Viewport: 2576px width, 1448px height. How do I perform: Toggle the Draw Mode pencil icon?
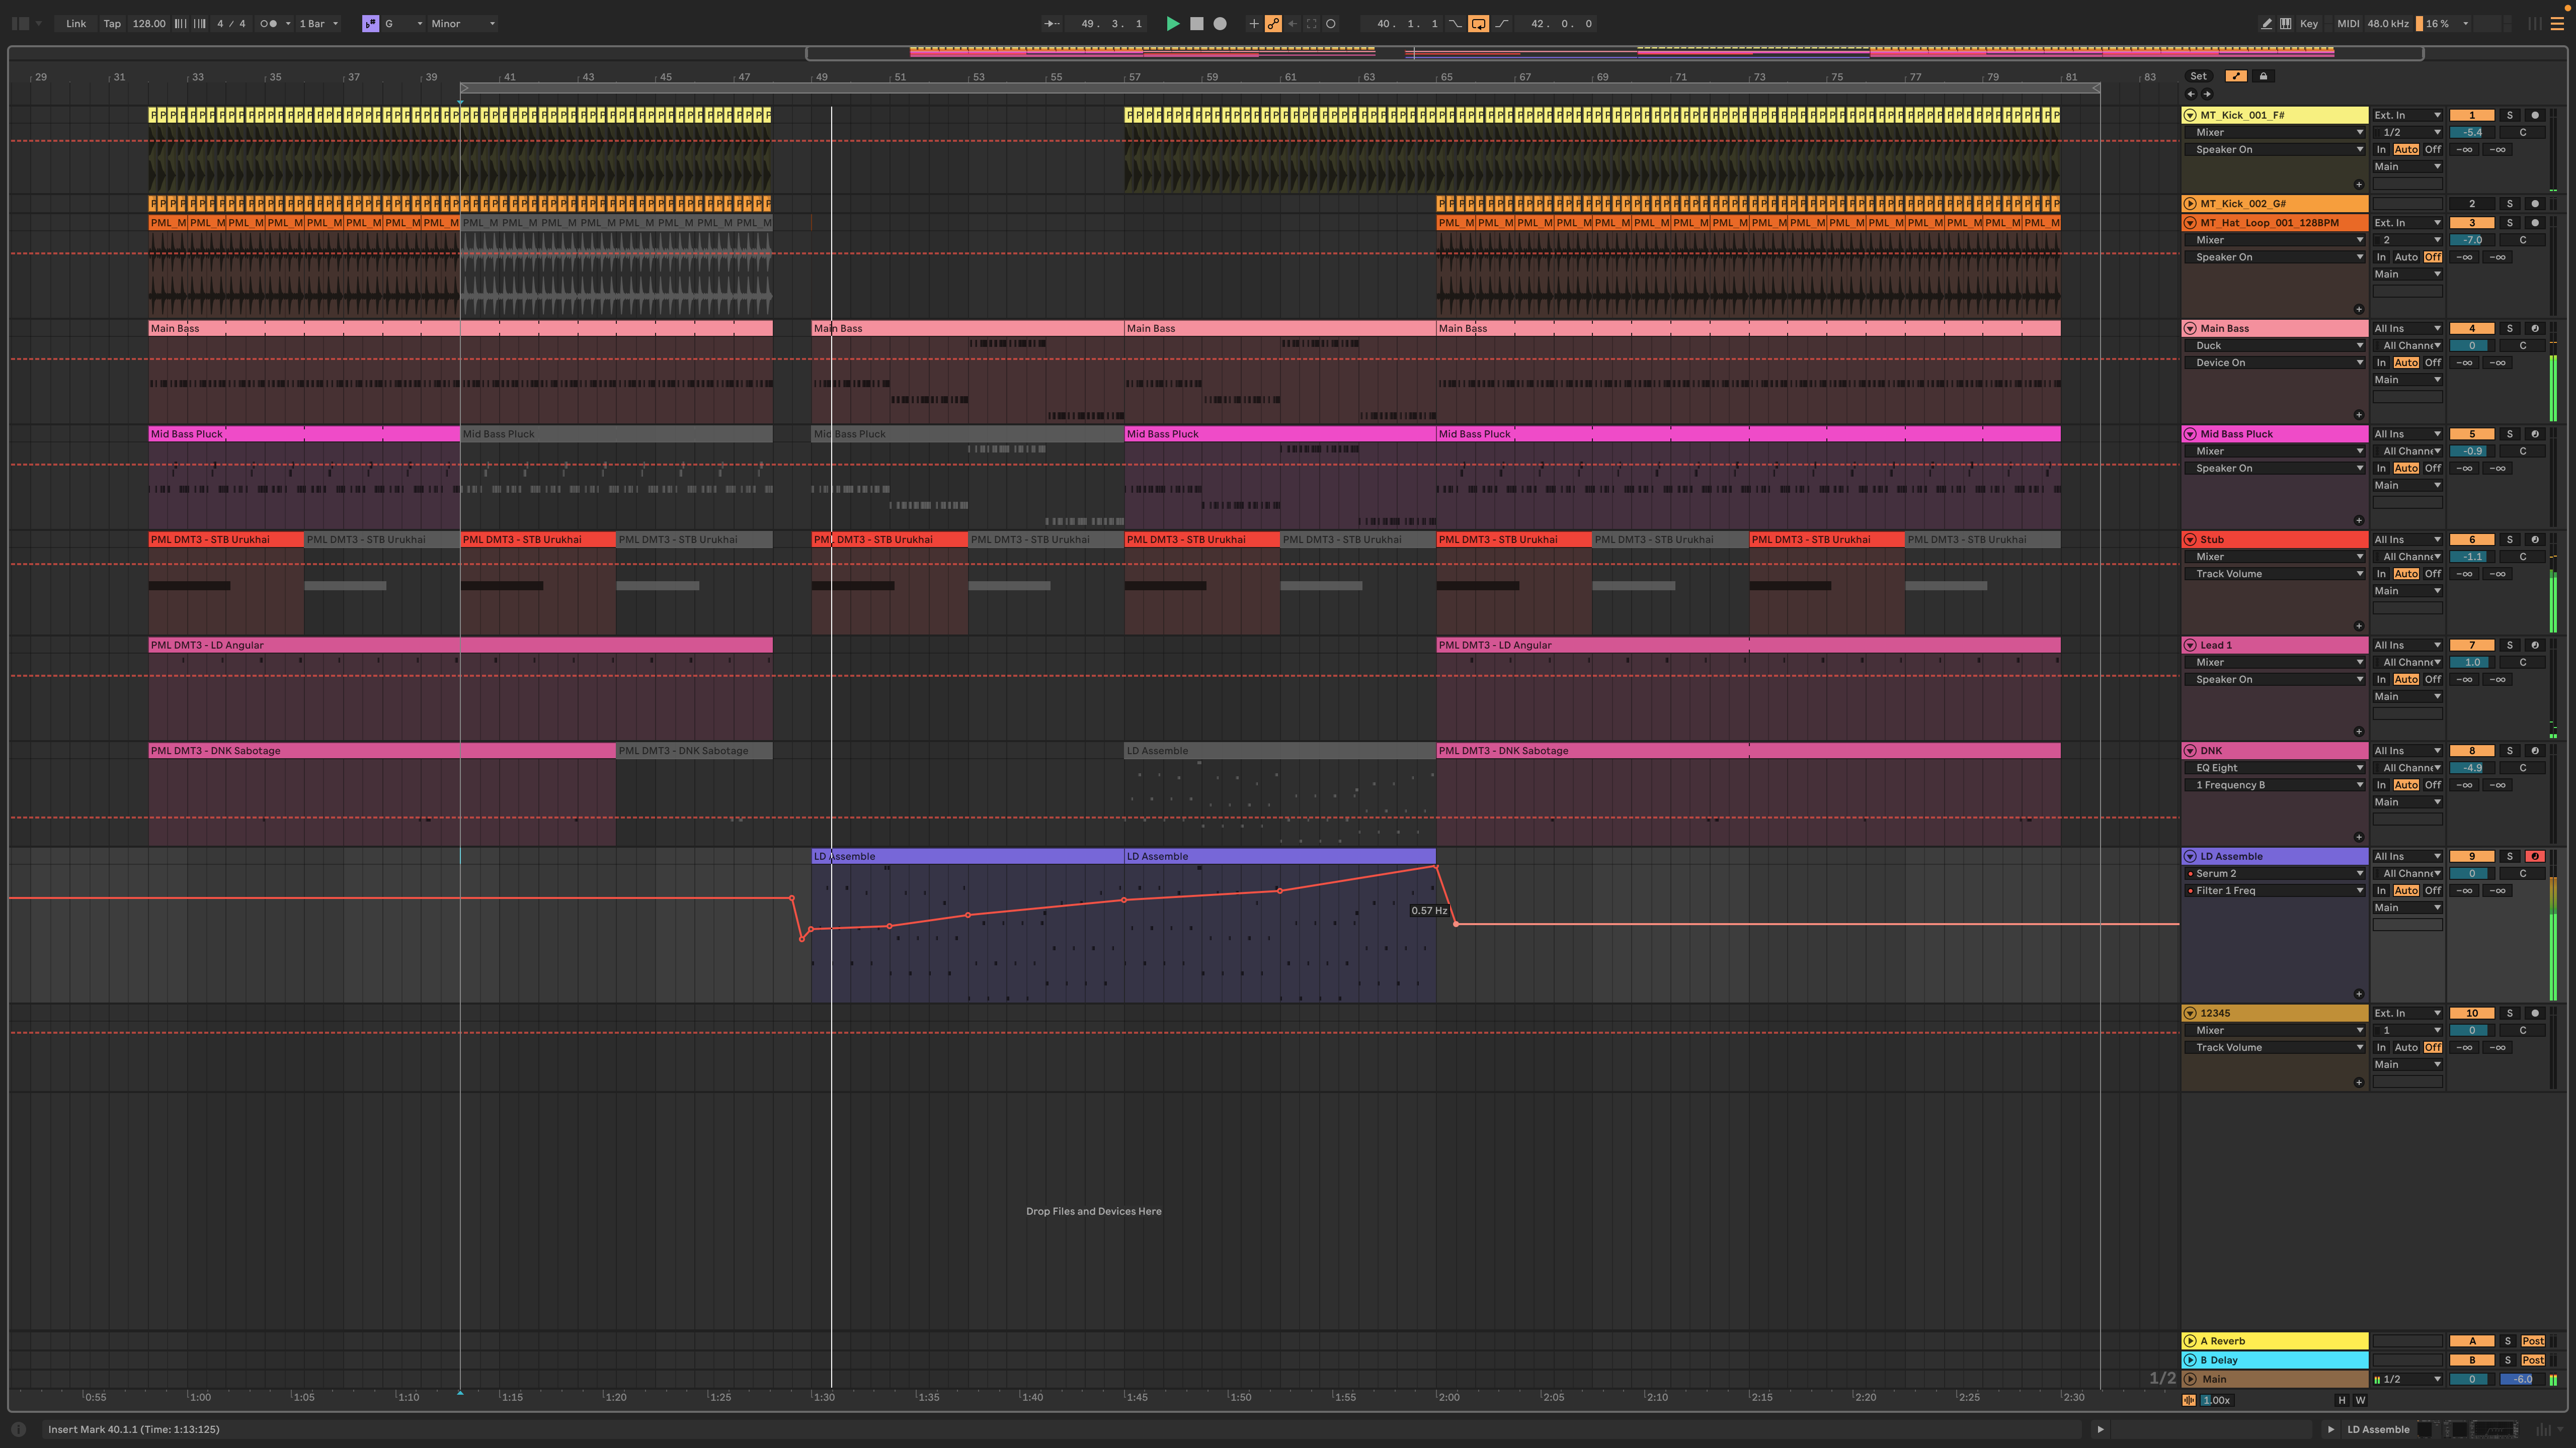click(2266, 23)
